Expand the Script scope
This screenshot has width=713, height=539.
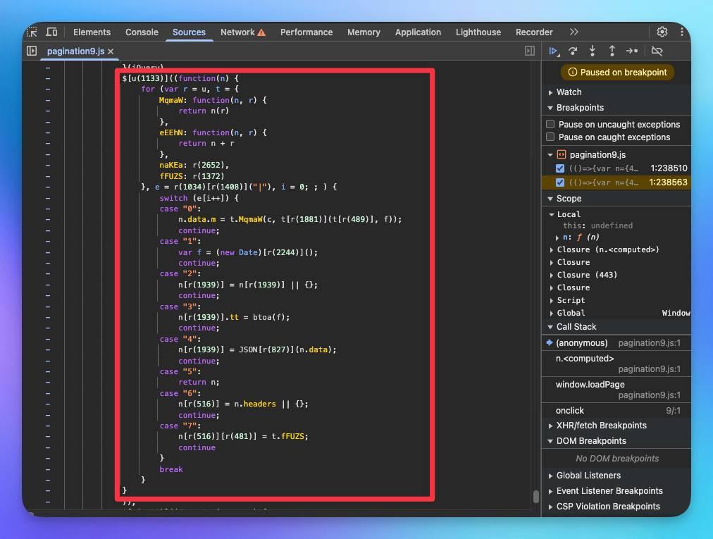point(552,301)
